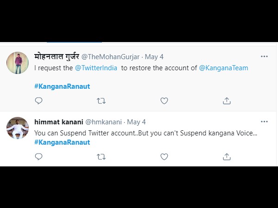Click #KanganaRanaut hashtag in second tweet
Screen dimensions: 278x208
pyautogui.click(x=62, y=142)
